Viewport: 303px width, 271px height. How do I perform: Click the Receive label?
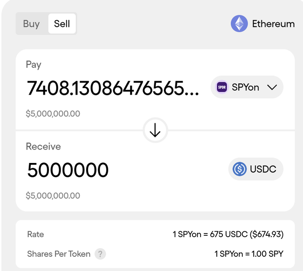(43, 146)
